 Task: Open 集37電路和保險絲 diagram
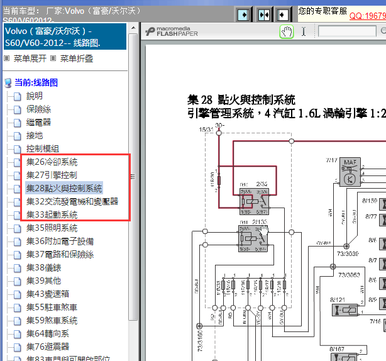pyautogui.click(x=60, y=254)
